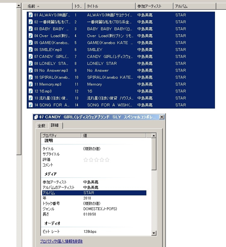226x247 pixels.
Task: Click title cell No Answer
Action: (x=98, y=70)
